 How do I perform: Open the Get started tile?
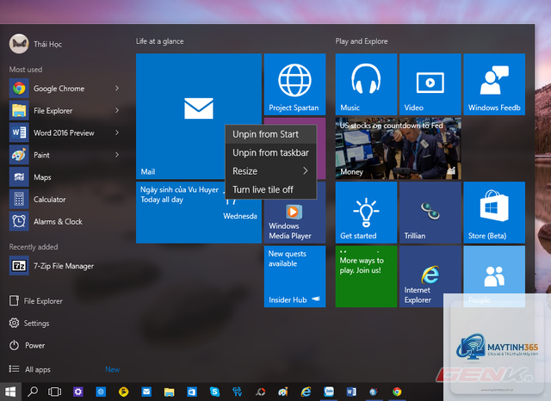coord(366,213)
